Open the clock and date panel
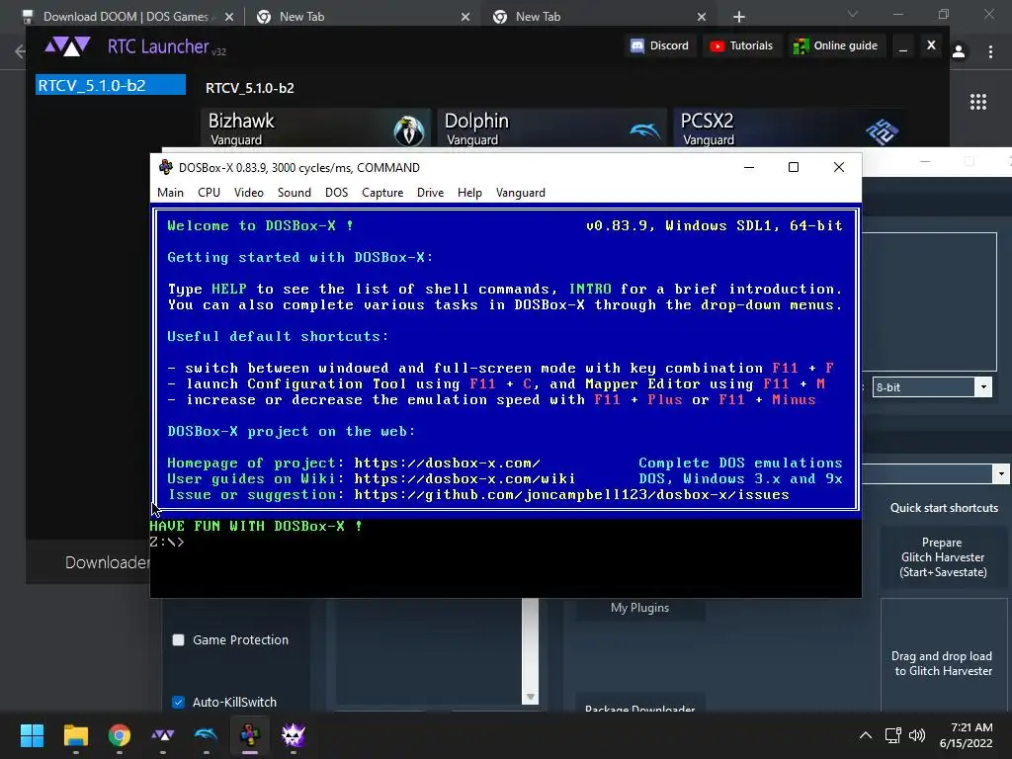 (x=966, y=735)
